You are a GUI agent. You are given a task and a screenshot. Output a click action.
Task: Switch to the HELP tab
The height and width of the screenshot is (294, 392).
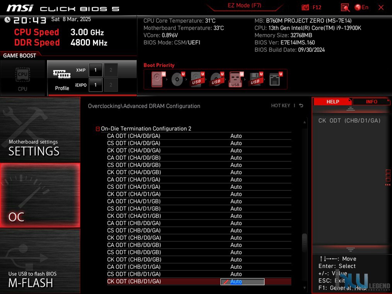tap(333, 102)
